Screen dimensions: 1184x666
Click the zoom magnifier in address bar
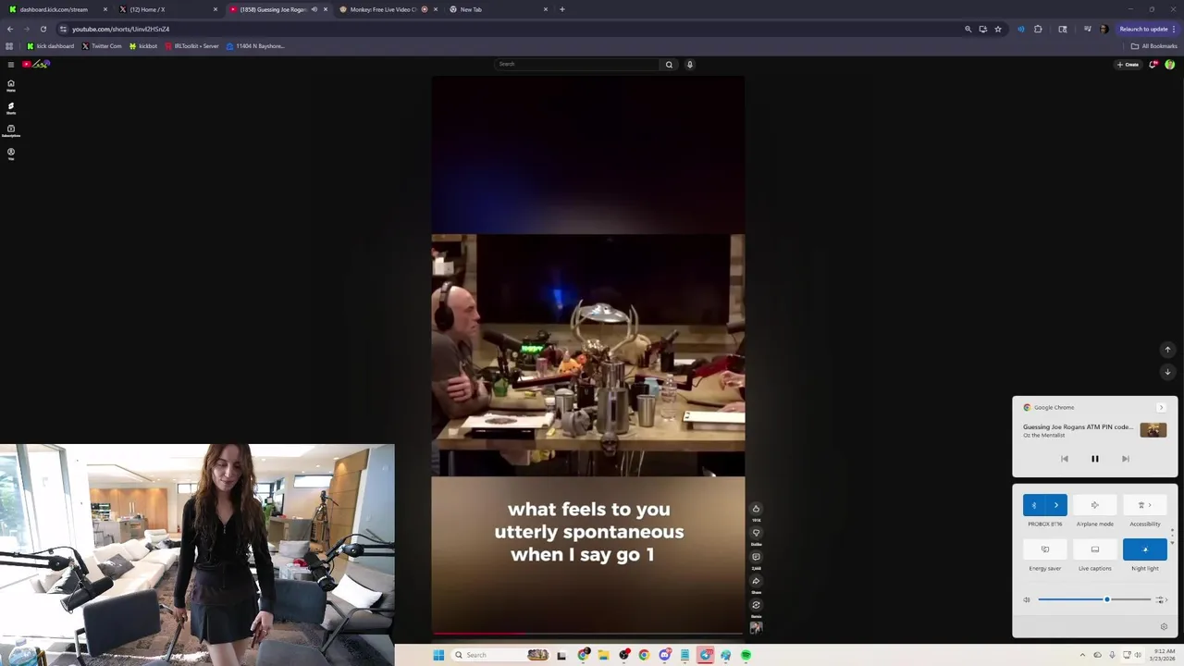(x=968, y=29)
